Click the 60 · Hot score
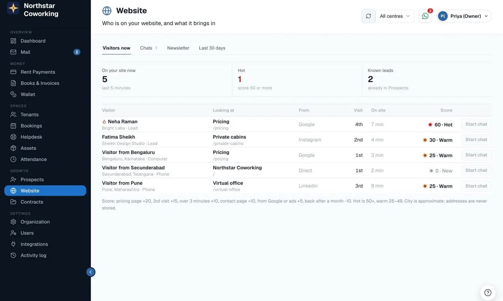 click(x=440, y=125)
